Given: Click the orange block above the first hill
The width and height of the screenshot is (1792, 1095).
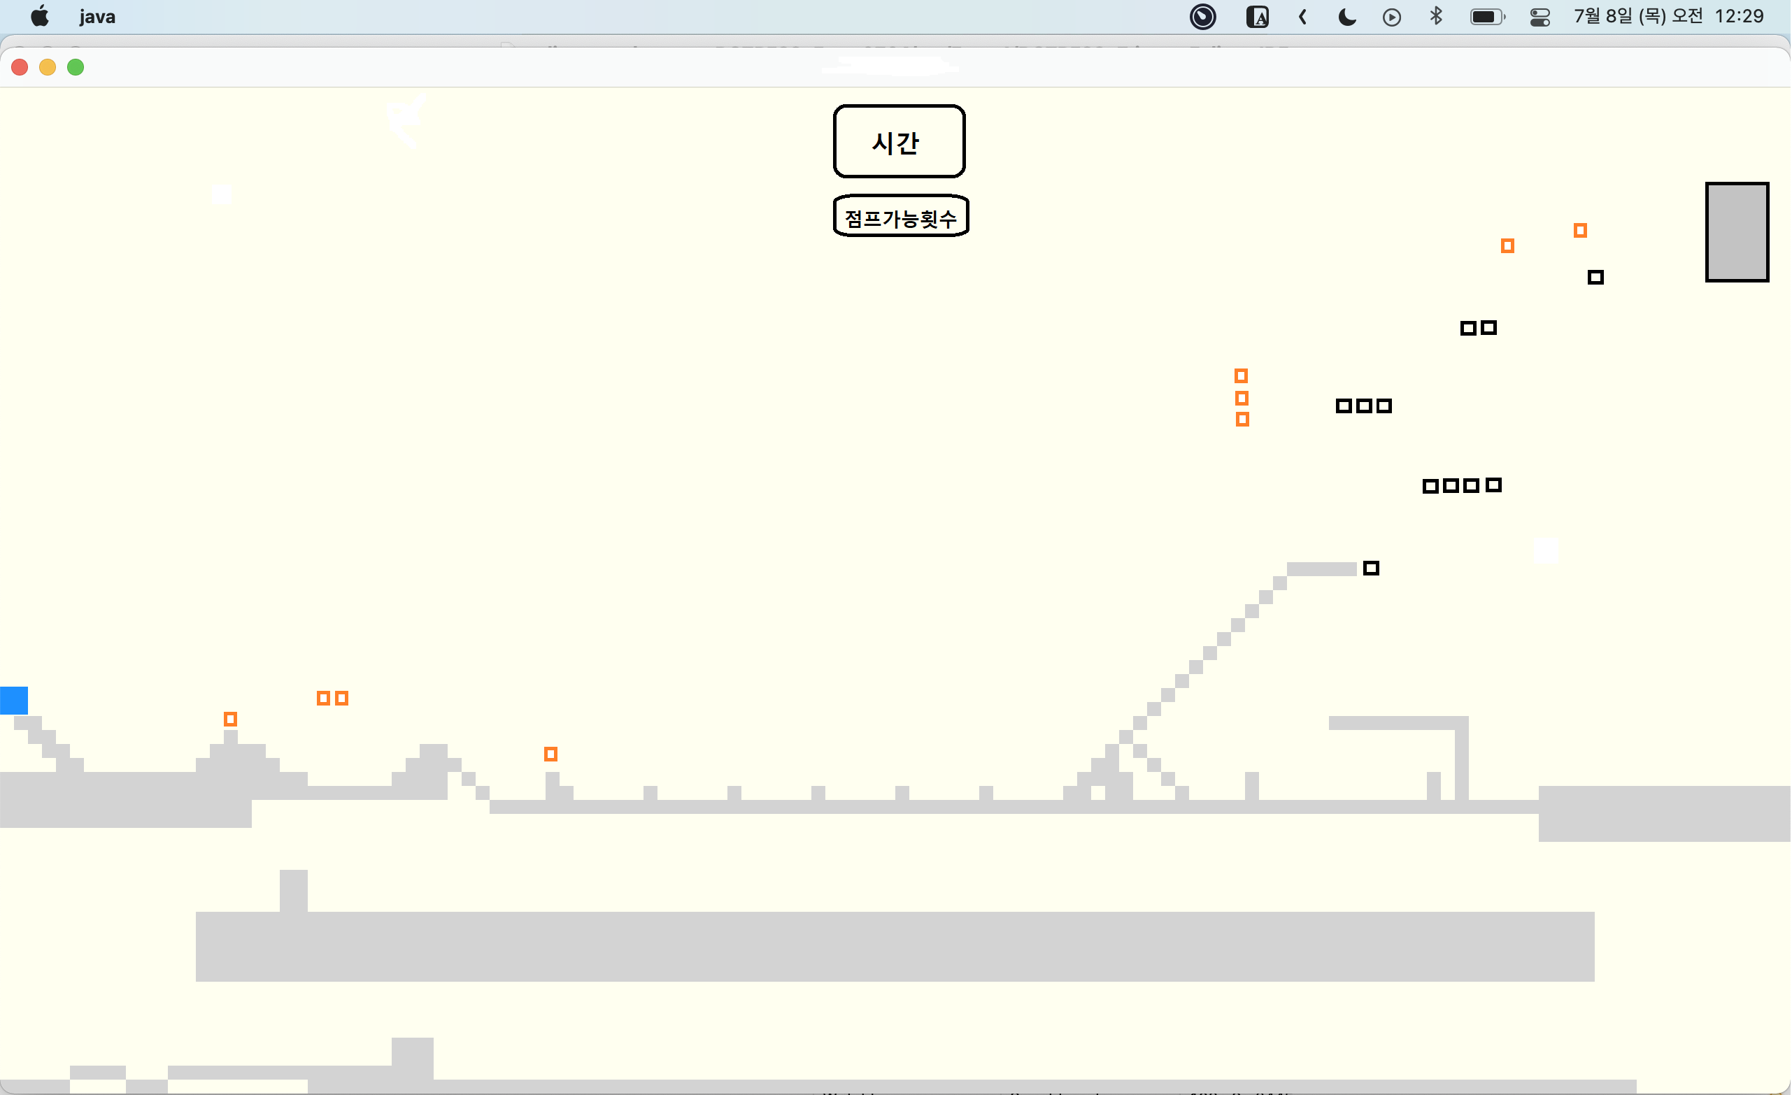Looking at the screenshot, I should 231,719.
